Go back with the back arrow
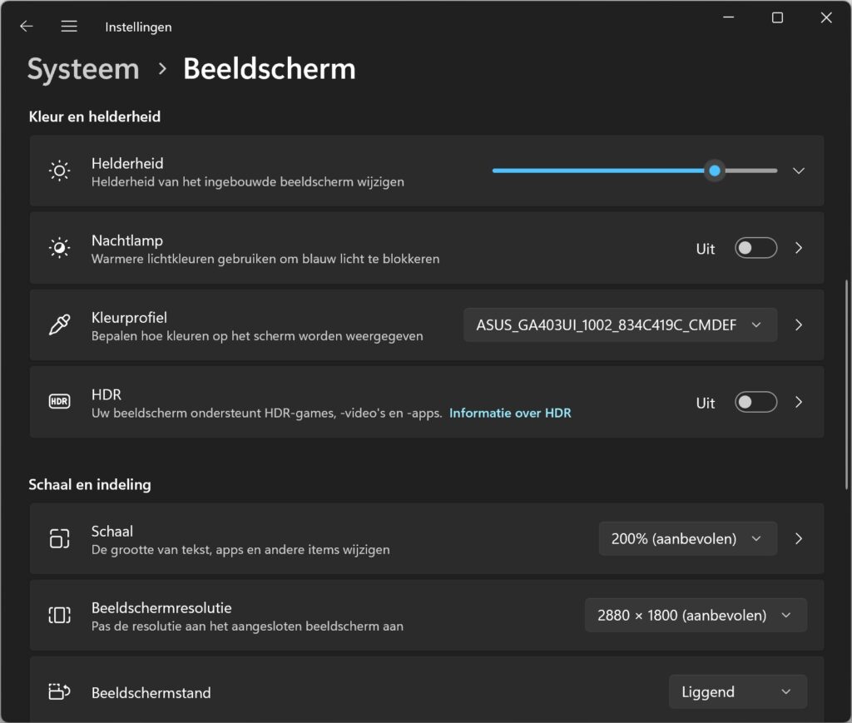Viewport: 852px width, 723px height. tap(26, 26)
